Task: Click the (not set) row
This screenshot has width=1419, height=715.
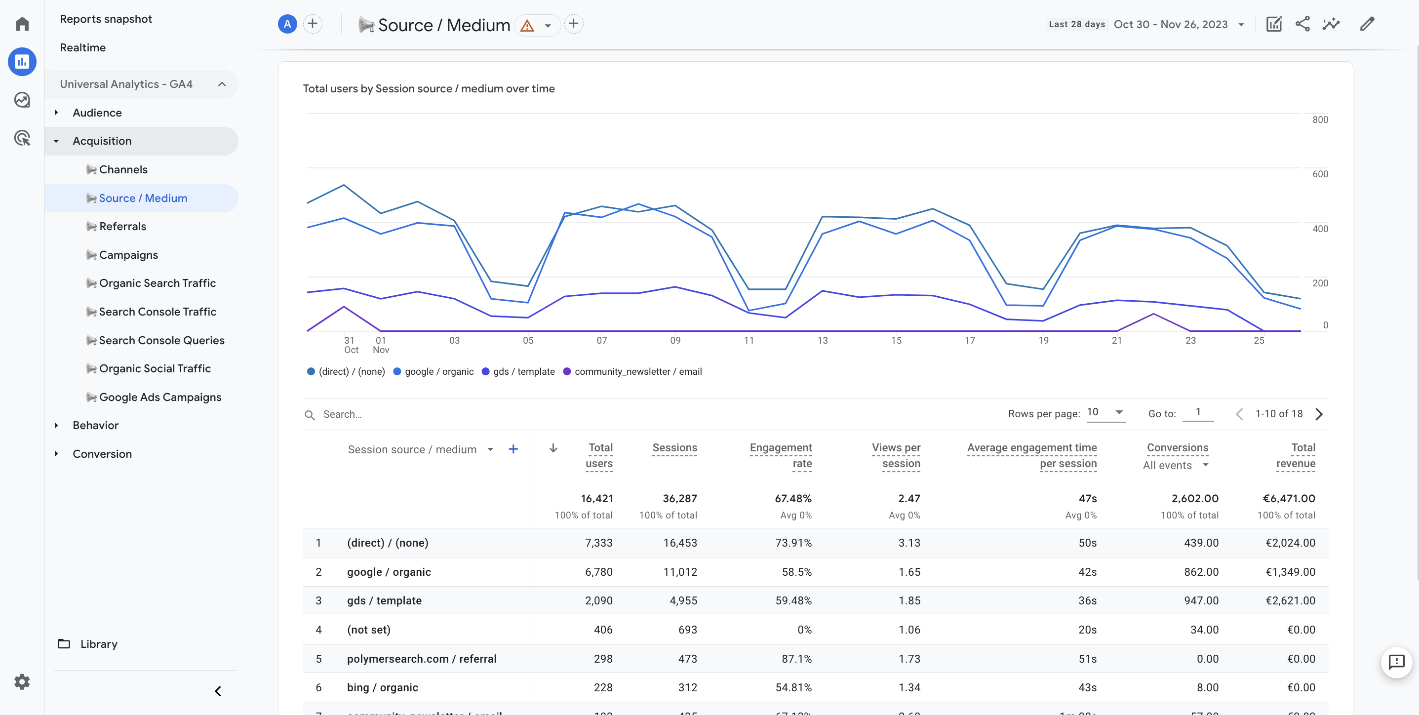Action: pos(815,630)
